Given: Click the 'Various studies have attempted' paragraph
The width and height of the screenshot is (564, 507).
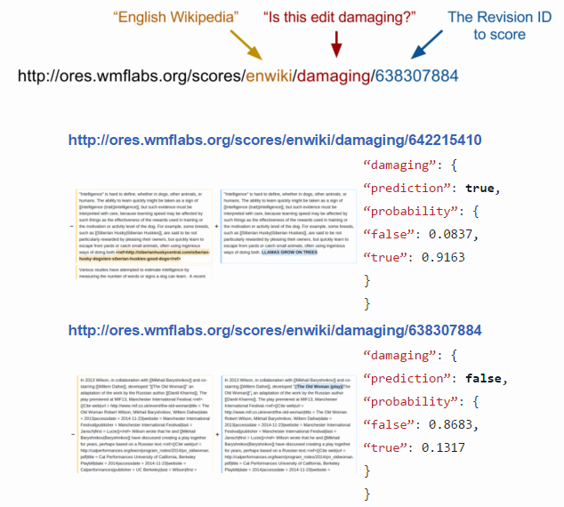Looking at the screenshot, I should pyautogui.click(x=143, y=272).
